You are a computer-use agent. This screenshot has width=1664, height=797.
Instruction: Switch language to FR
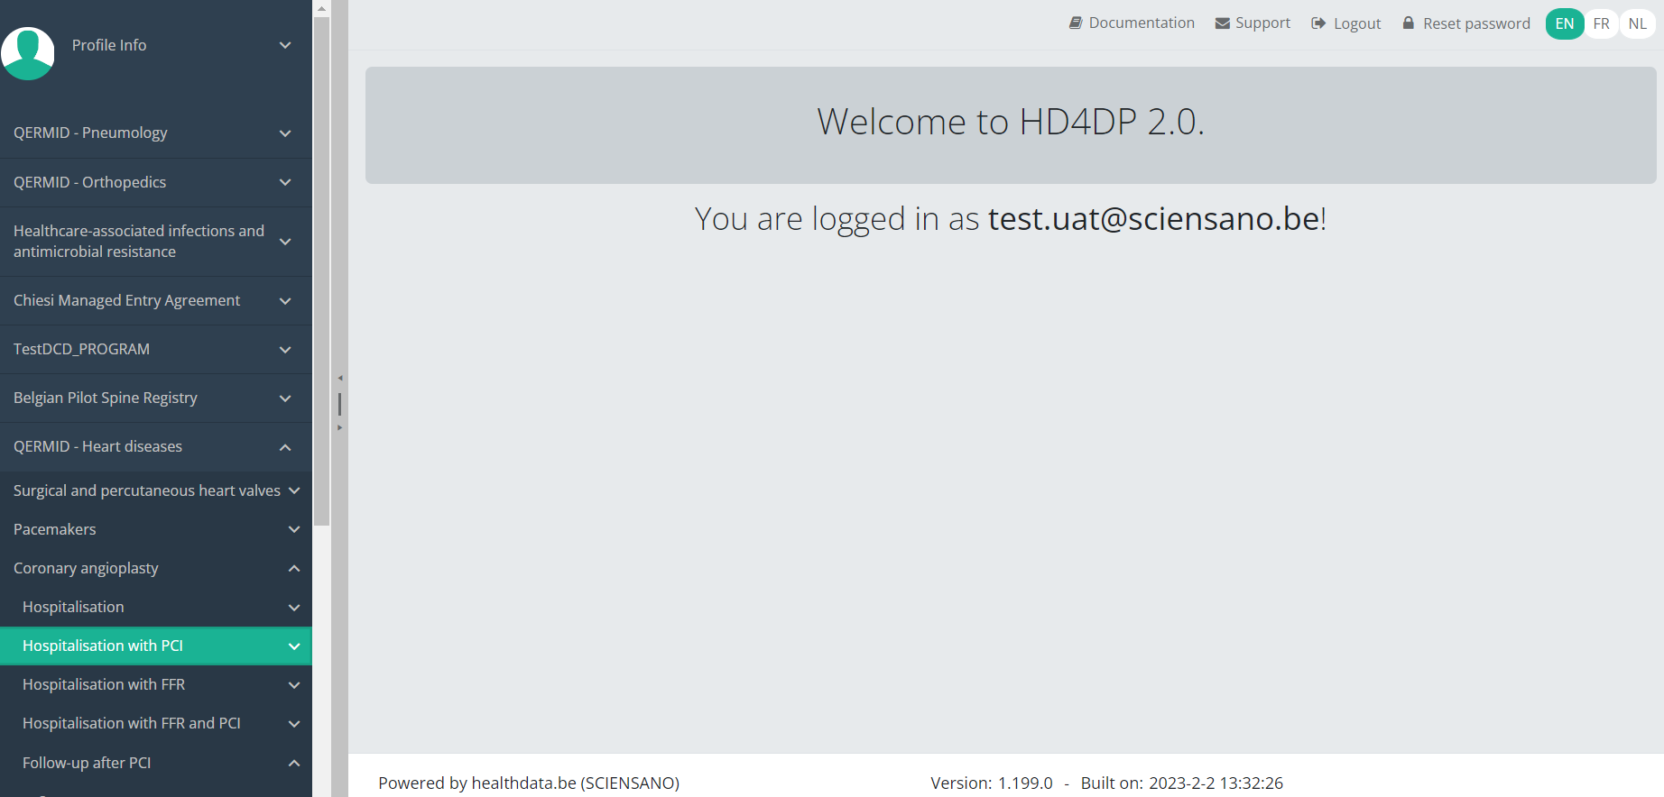(x=1601, y=24)
